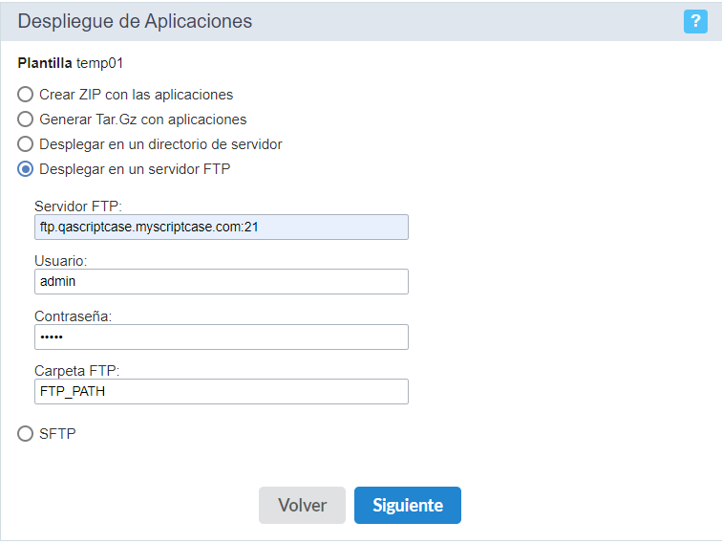
Task: Focus the Contraseña password field
Action: coord(222,337)
